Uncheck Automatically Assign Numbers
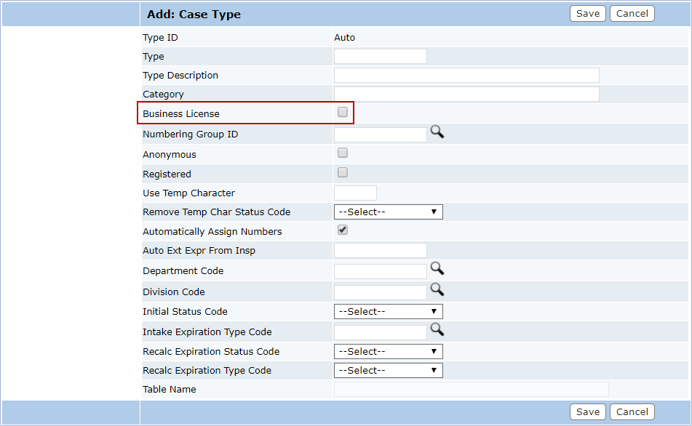The width and height of the screenshot is (692, 426). tap(343, 230)
